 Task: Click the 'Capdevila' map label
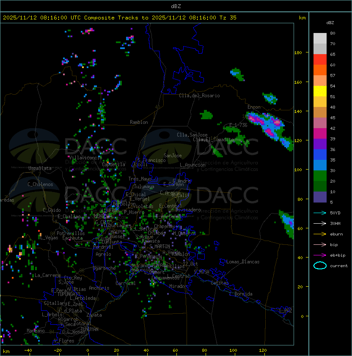point(113,164)
